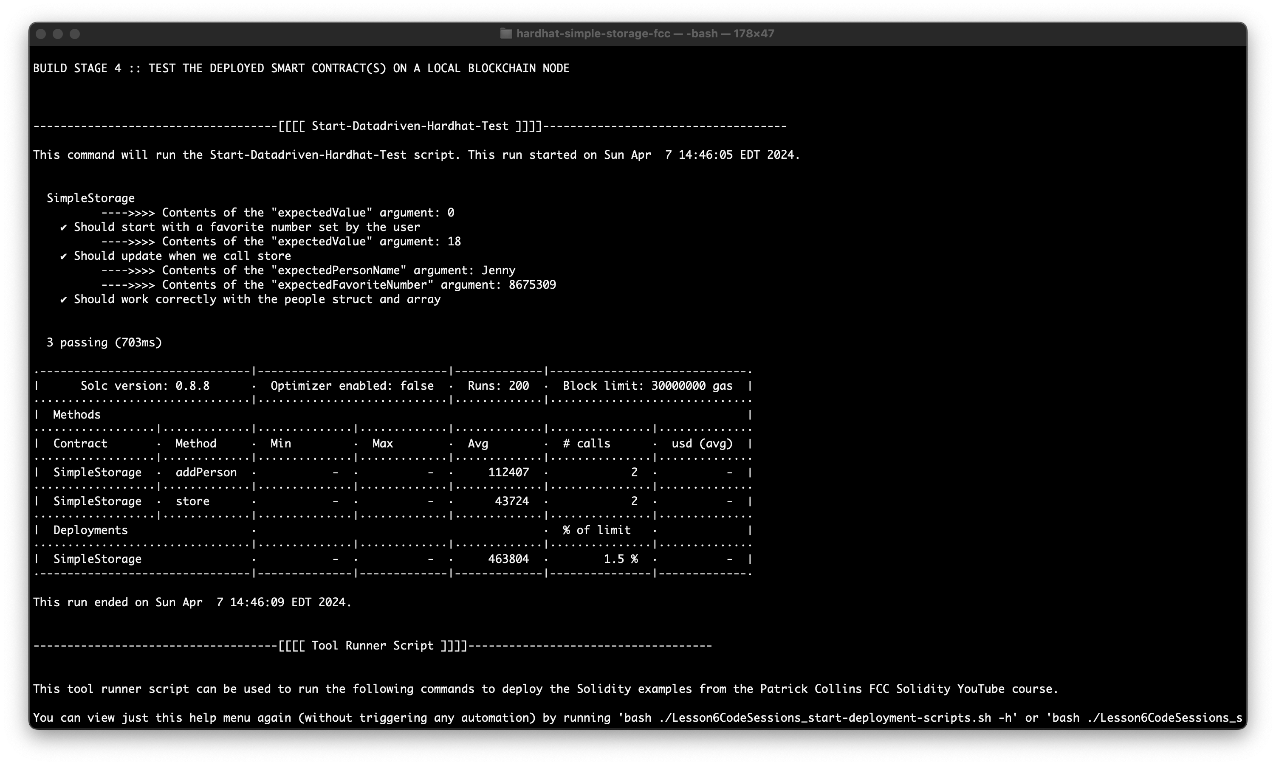This screenshot has height=765, width=1276.
Task: Click the folder proxy icon in title bar
Action: [506, 34]
